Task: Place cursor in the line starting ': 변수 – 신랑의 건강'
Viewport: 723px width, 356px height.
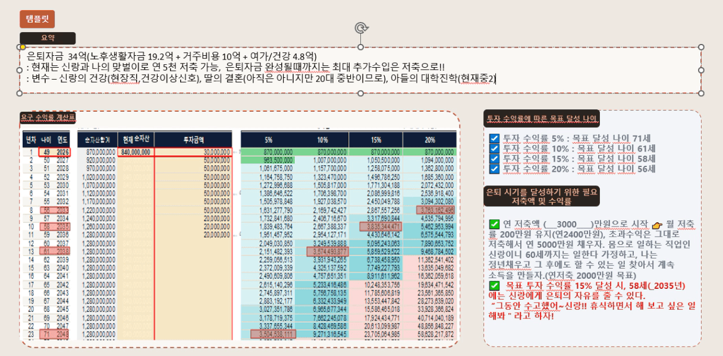Action: [261, 79]
